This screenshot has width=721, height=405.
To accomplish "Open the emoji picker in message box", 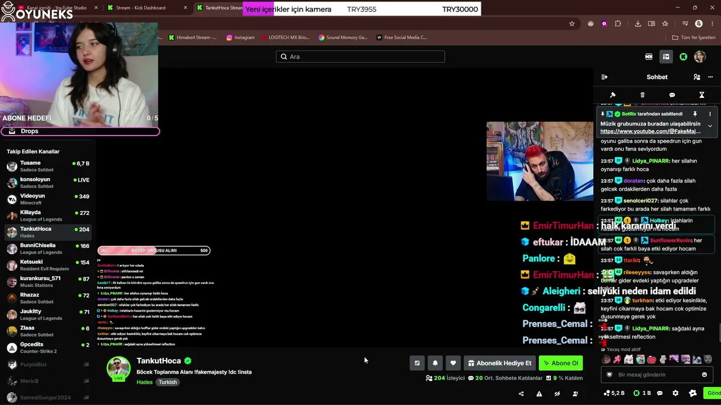I will click(x=704, y=375).
